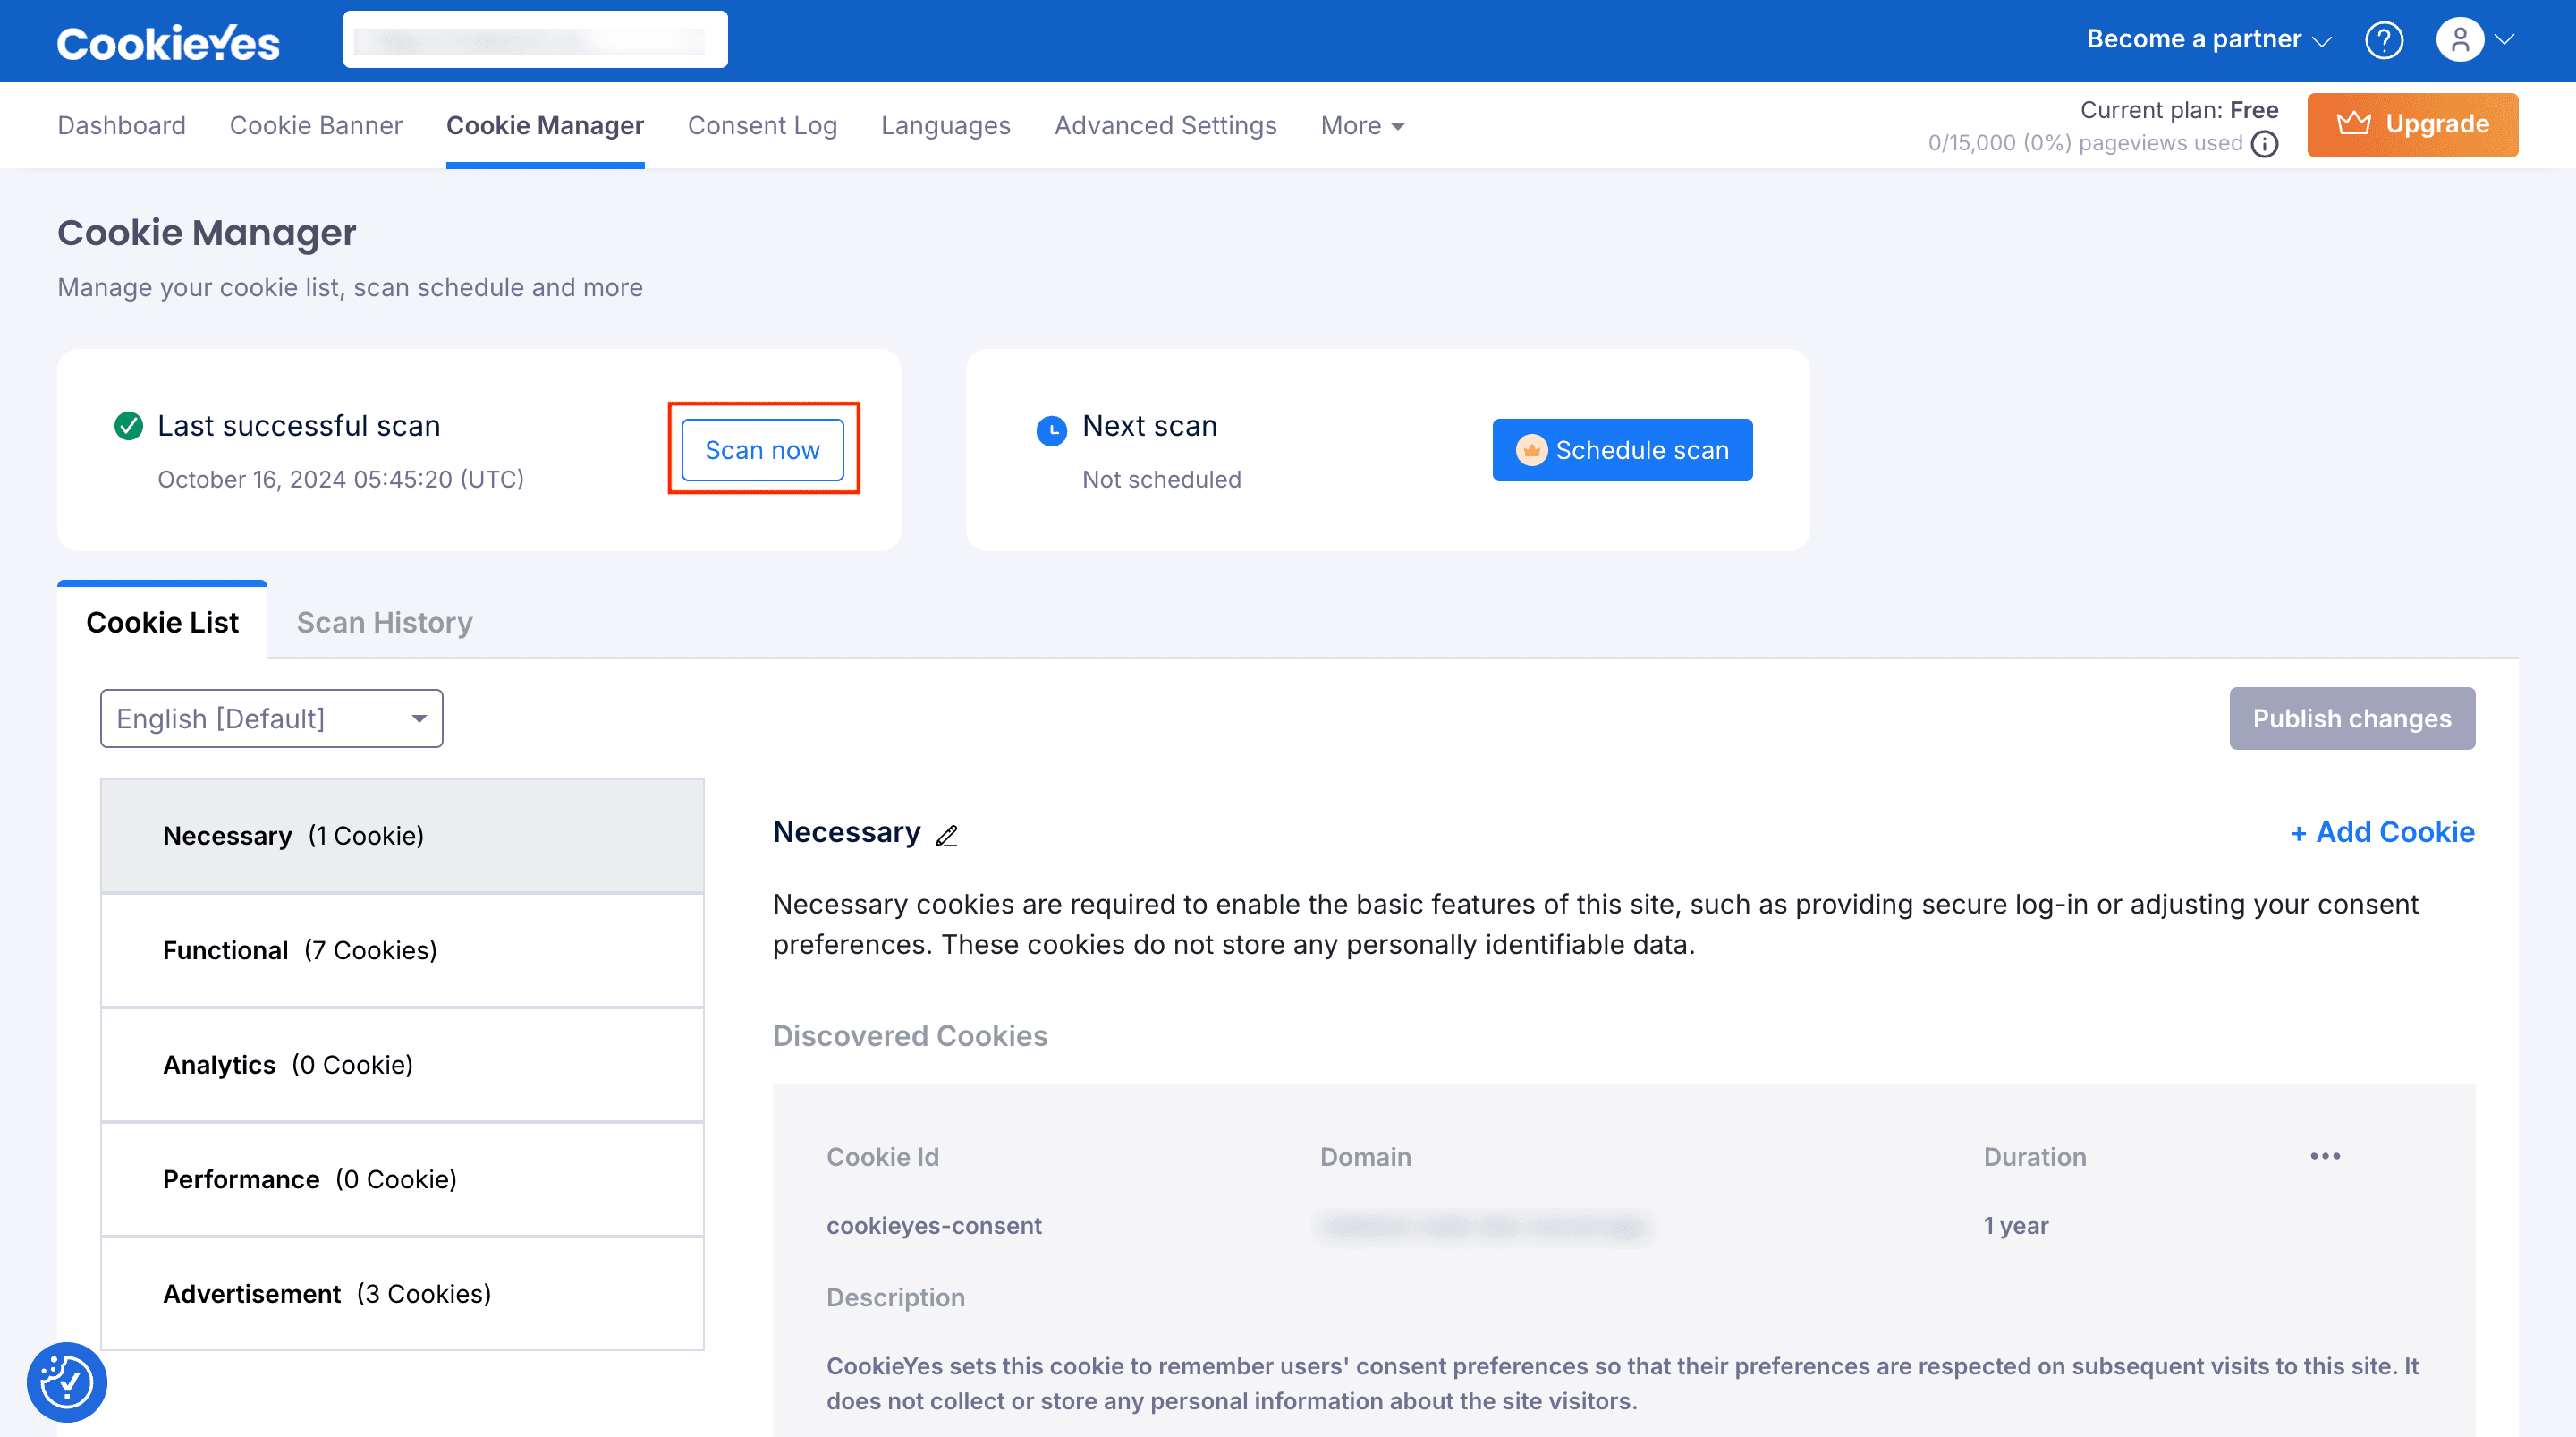Click the Domain column header
The image size is (2576, 1437).
tap(1366, 1157)
